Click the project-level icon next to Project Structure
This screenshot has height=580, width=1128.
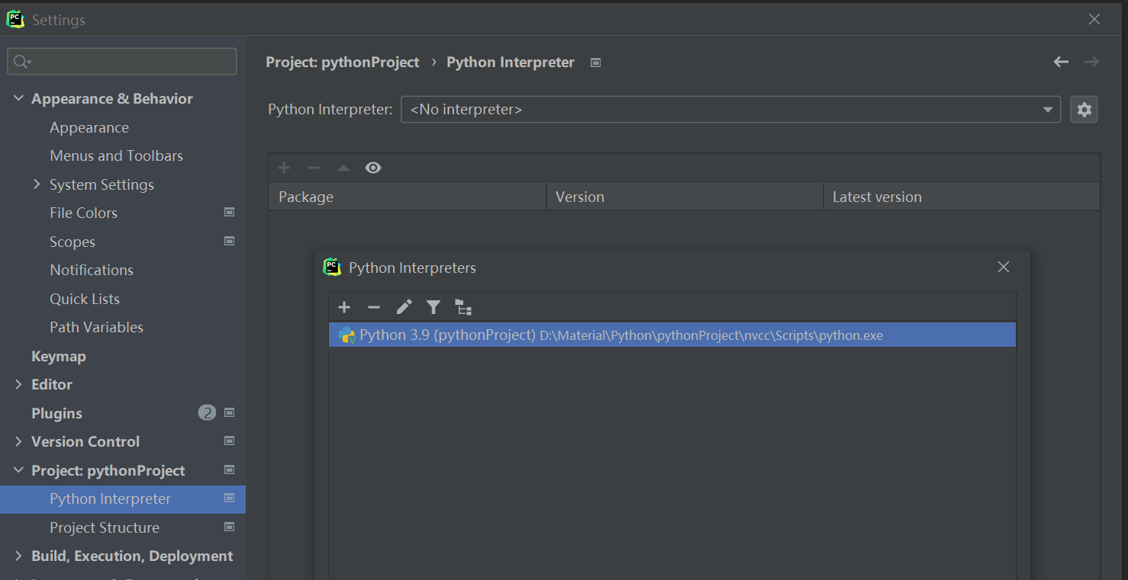(229, 527)
